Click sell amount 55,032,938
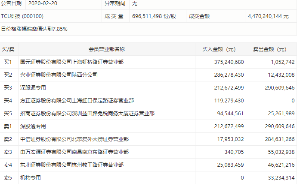Image resolution: width=303 pixels, height=186 pixels. 281,152
